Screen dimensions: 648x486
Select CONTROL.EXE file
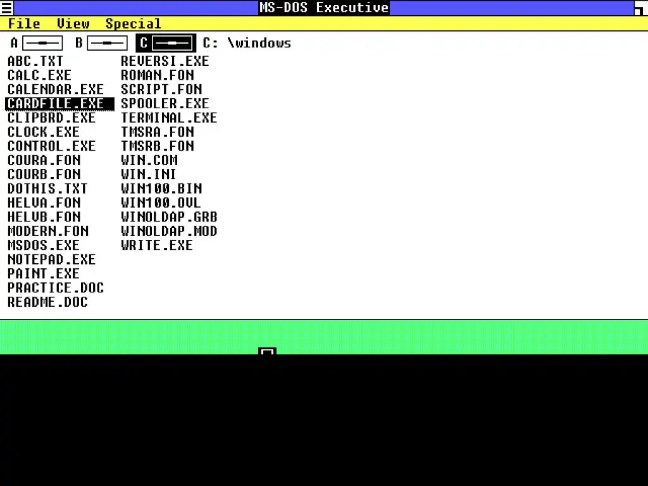51,146
